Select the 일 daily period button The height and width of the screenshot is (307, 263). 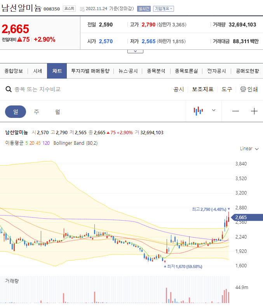(16, 112)
